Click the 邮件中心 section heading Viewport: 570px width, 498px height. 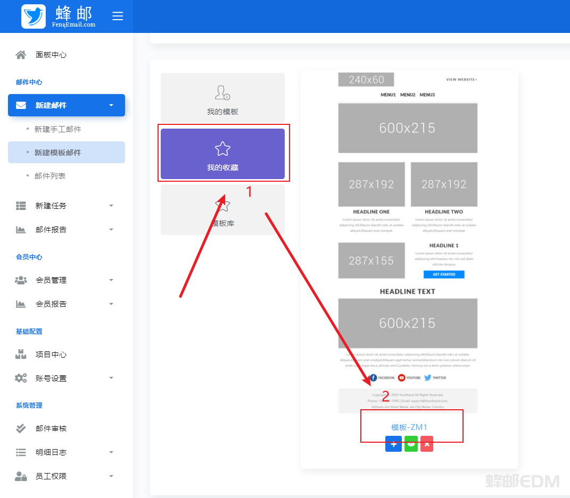pos(29,82)
